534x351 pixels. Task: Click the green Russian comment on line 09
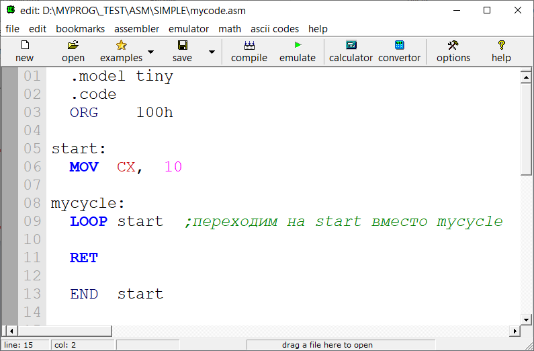coord(344,221)
